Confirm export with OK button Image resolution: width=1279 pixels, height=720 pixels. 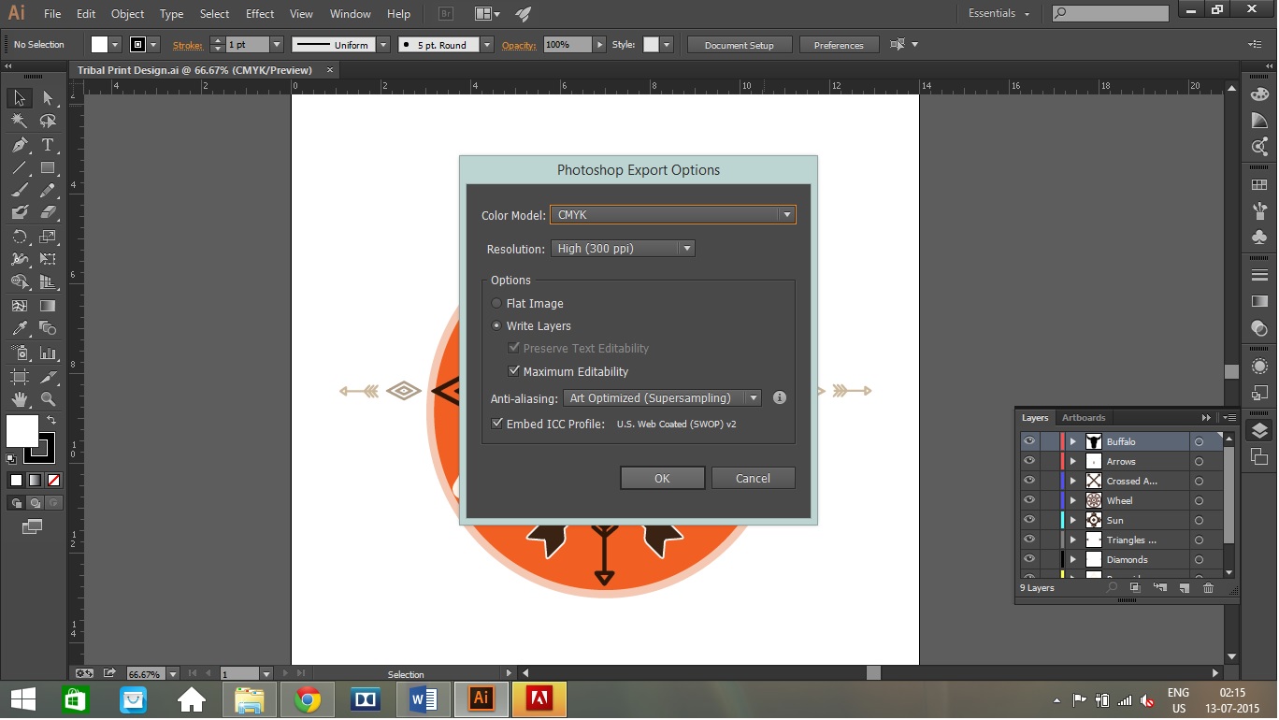[x=662, y=478]
